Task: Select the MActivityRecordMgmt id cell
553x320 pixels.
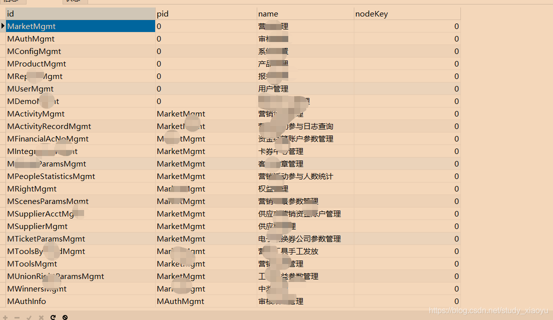Action: tap(81, 126)
